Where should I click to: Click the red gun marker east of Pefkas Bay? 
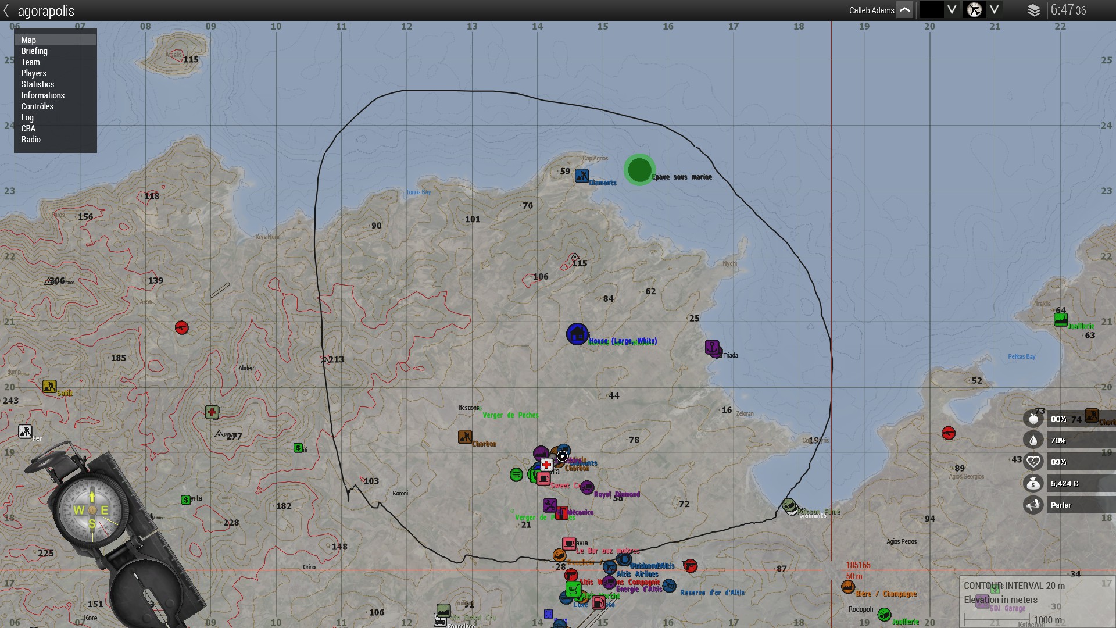pos(949,433)
